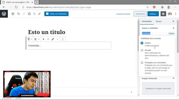This screenshot has height=100, width=179.
Task: View site lock information
Action: coord(23,7)
